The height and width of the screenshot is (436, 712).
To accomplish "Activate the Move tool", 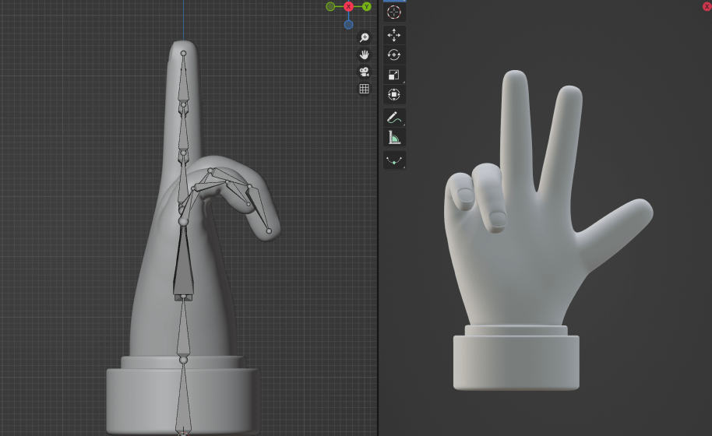I will point(393,35).
